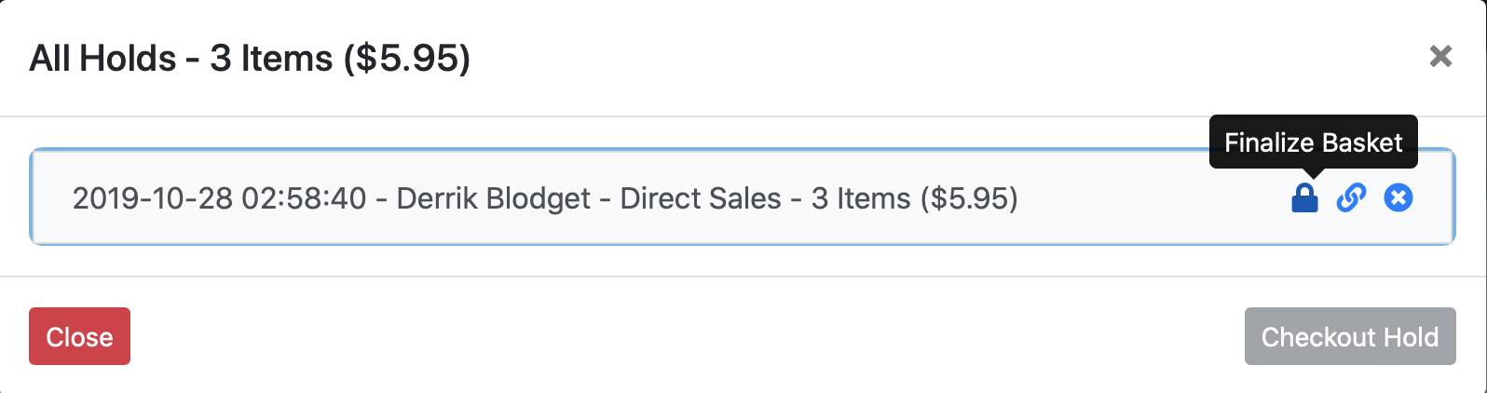This screenshot has width=1487, height=393.
Task: Click the Direct Sales text in hold row
Action: (701, 198)
